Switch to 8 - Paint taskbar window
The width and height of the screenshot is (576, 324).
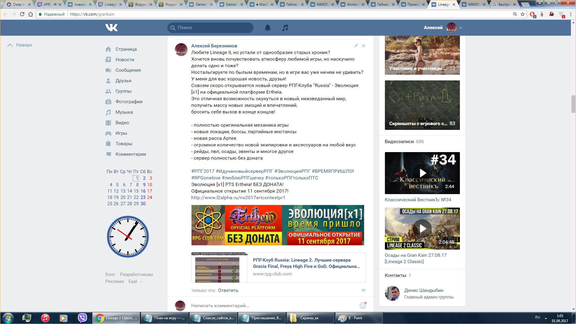(x=359, y=318)
